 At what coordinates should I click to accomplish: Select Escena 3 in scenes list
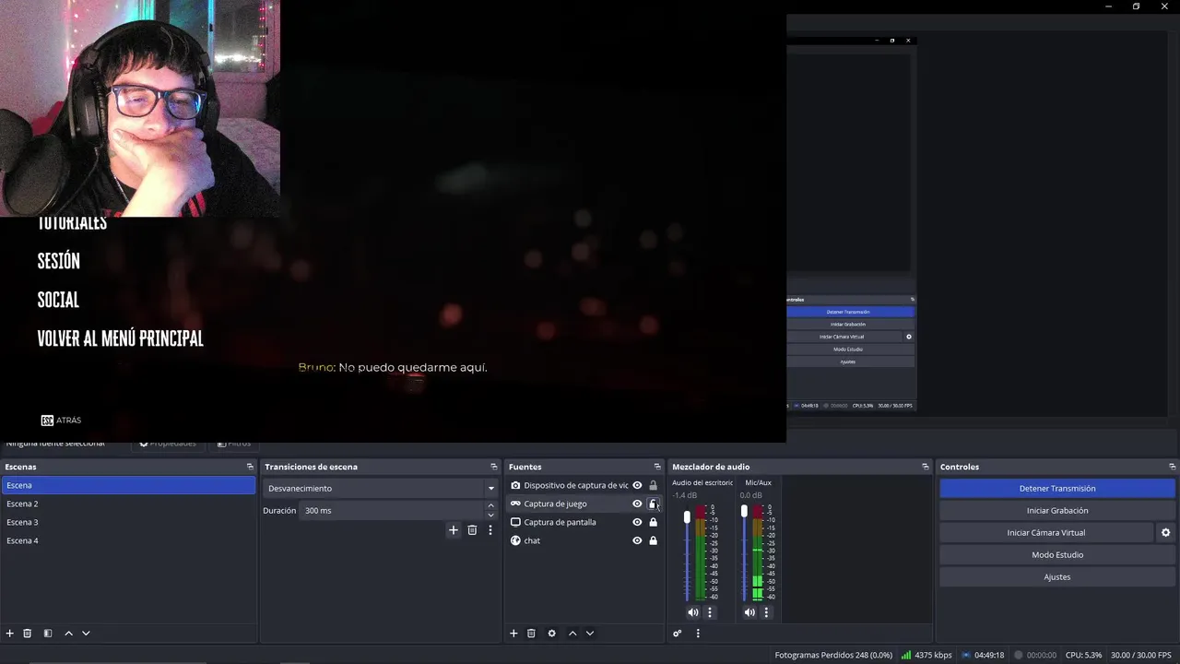point(128,522)
